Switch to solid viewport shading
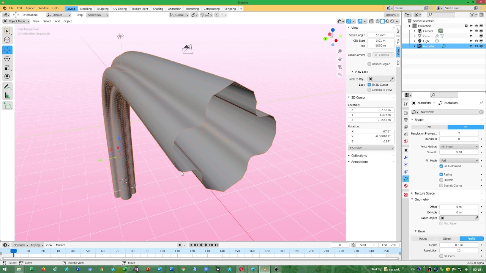 point(383,21)
